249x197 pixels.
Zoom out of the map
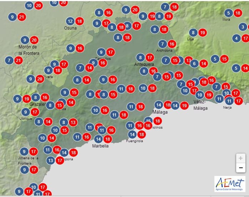pos(240,168)
